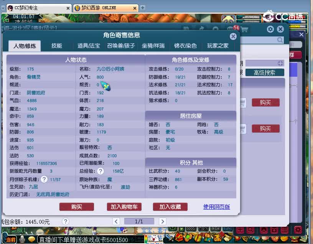Image resolution: width=313 pixels, height=244 pixels.
Task: Open the 玩家之家 tab
Action: pyautogui.click(x=217, y=46)
